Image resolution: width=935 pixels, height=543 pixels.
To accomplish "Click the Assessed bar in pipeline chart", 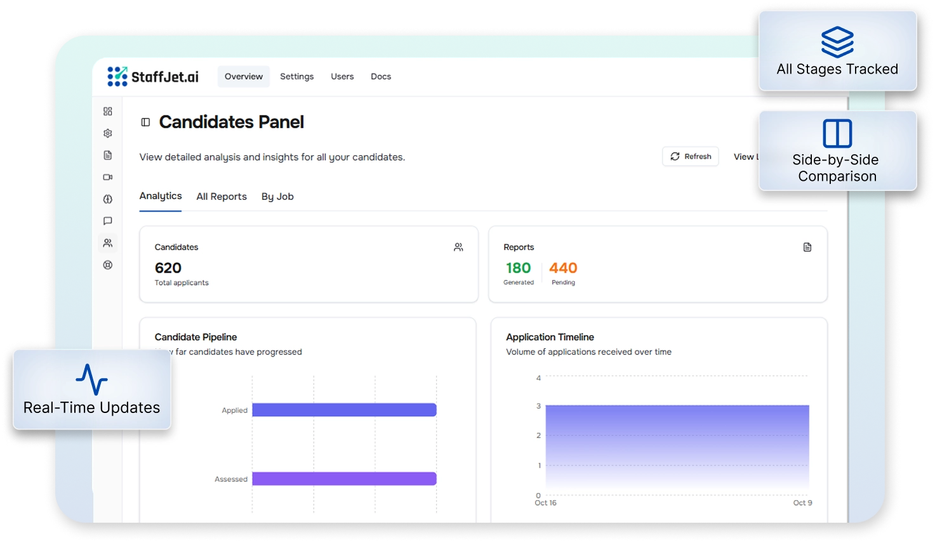I will 344,479.
